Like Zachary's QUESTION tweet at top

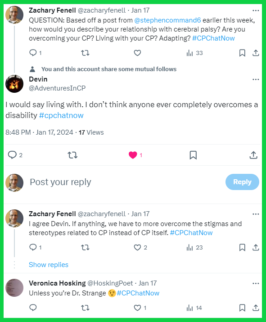[137, 53]
